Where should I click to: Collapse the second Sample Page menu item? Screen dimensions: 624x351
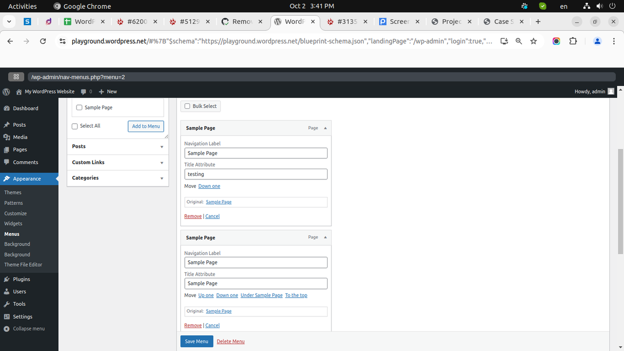(325, 237)
